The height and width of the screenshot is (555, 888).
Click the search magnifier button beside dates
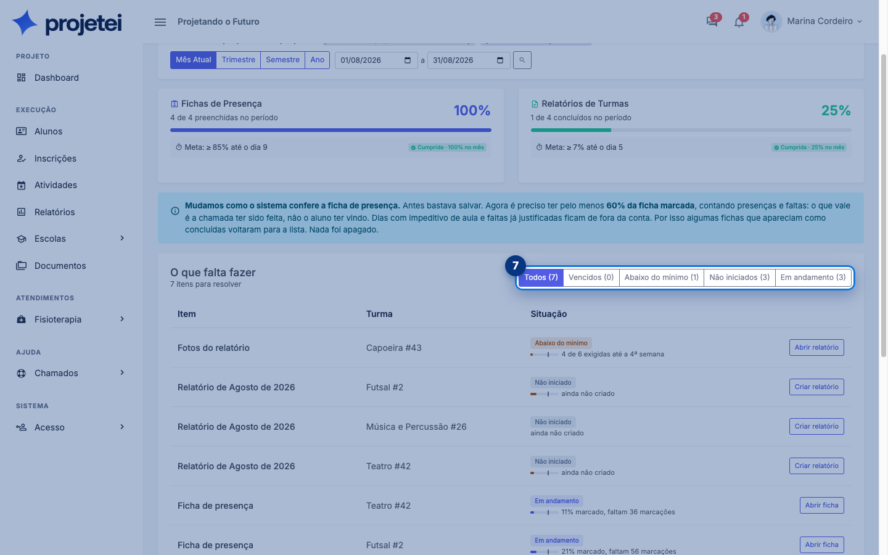tap(522, 60)
